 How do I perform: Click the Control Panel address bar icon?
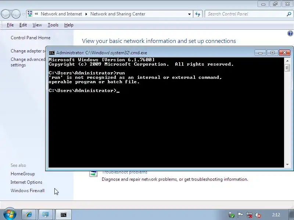click(x=30, y=14)
